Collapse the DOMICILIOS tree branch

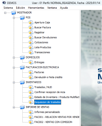click(x=14, y=58)
